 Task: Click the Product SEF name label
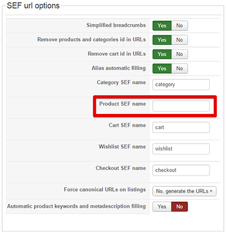(123, 104)
